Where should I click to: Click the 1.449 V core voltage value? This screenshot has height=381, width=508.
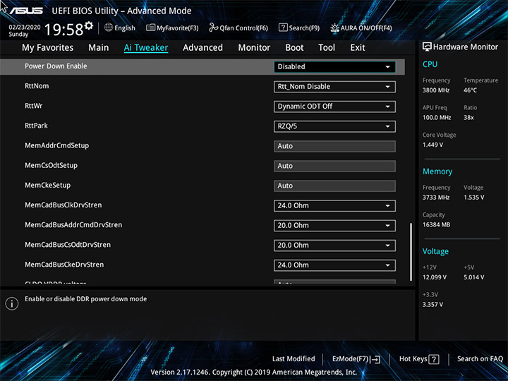(x=433, y=145)
